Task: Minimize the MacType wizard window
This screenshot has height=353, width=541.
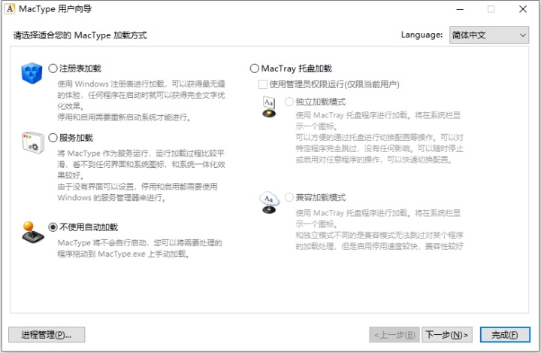Action: click(x=460, y=9)
